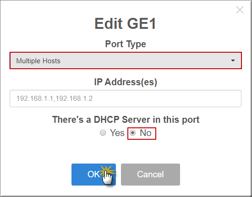Close the Edit GE1 dialog with X
Screen dimensions: 252x197
pyautogui.click(x=240, y=10)
